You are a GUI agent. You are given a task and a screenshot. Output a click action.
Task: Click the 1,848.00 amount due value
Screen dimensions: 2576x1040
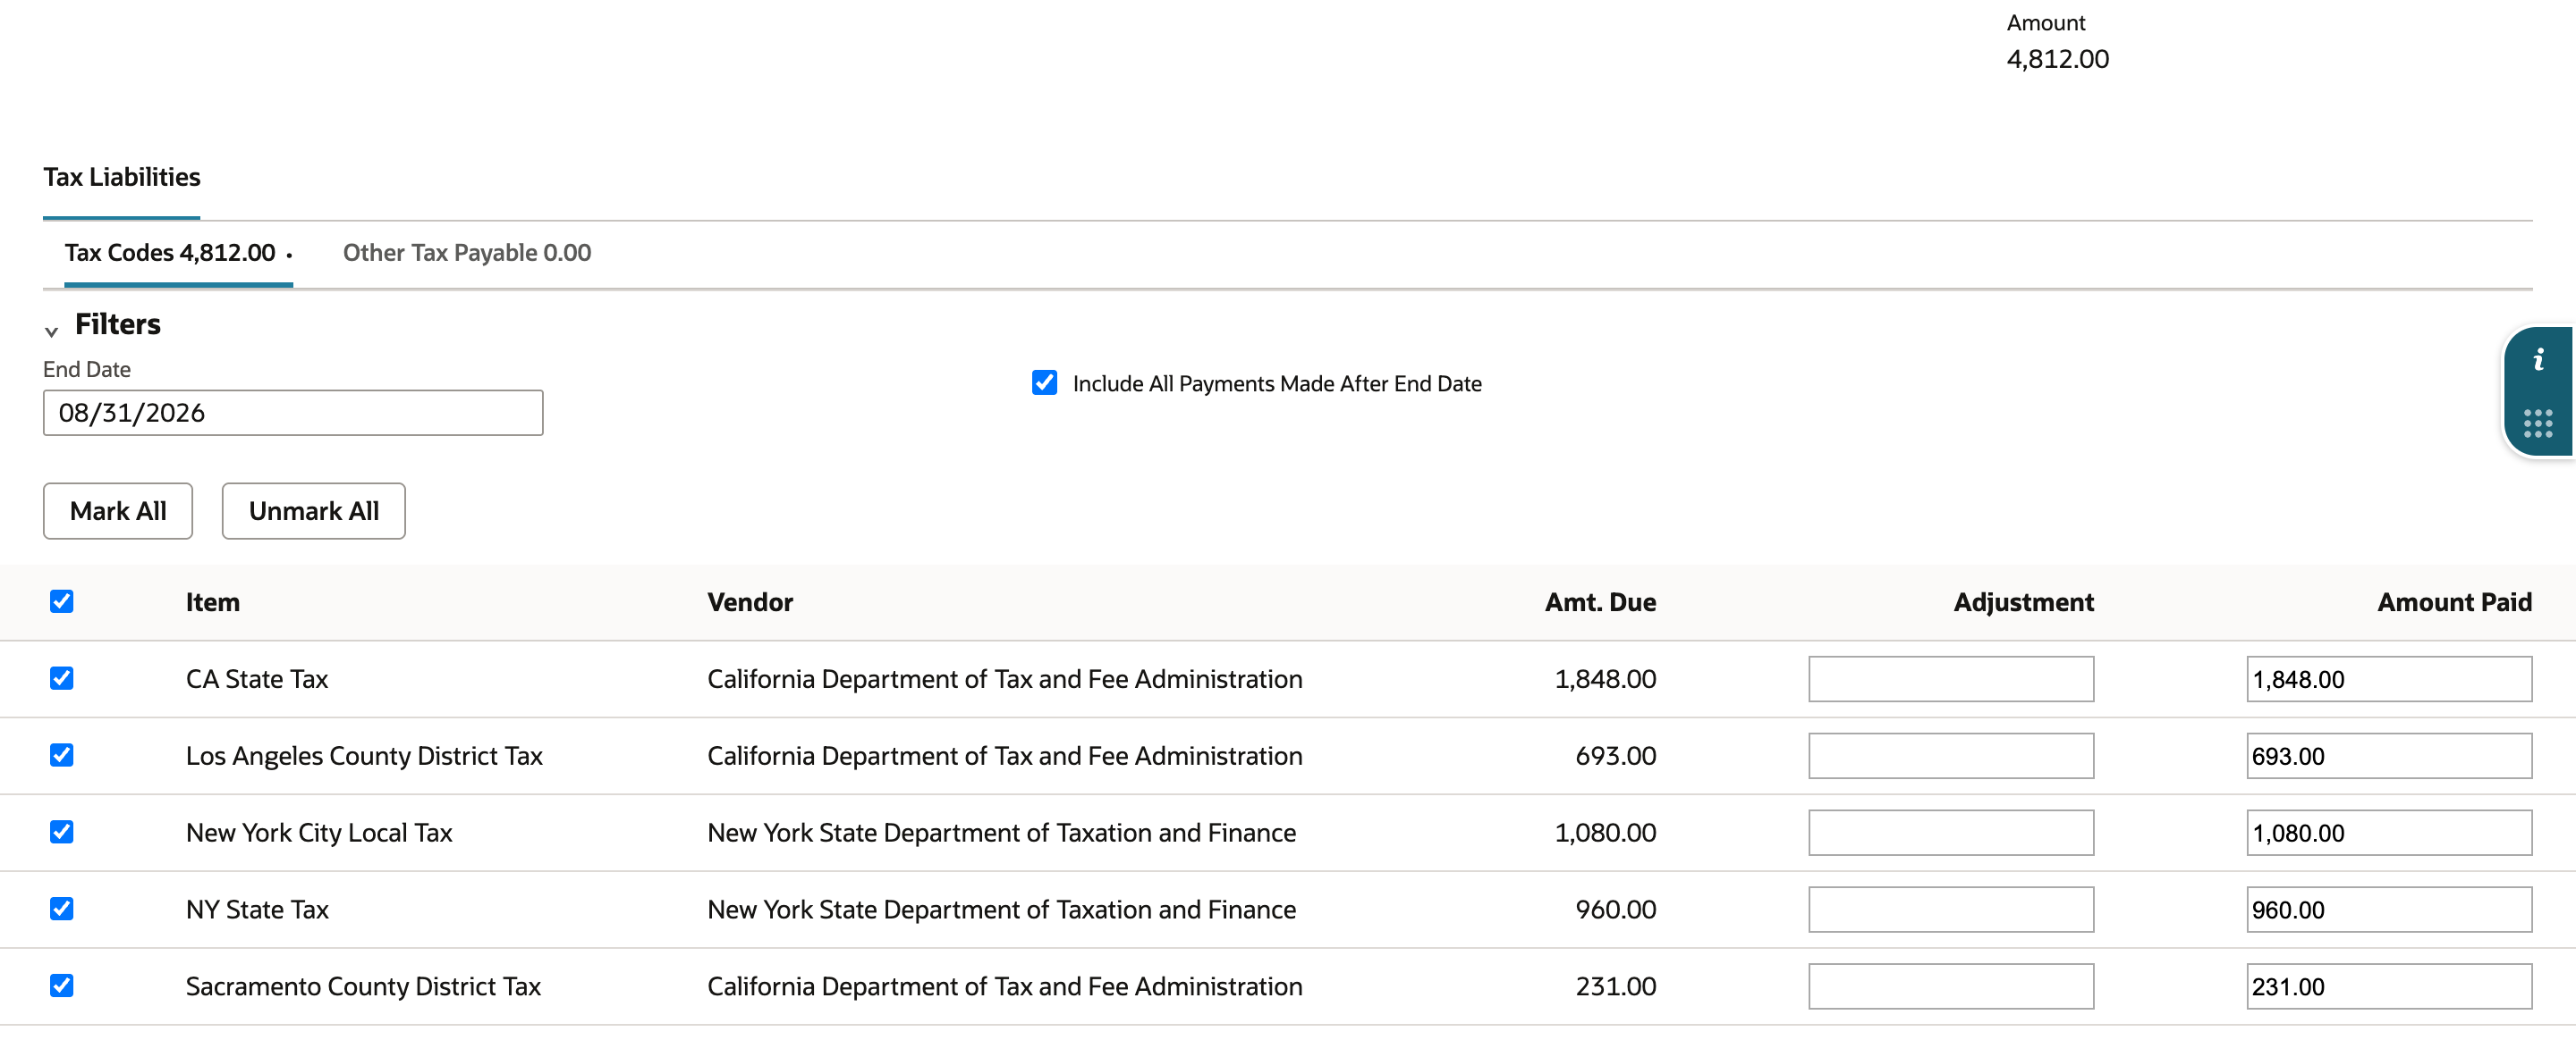point(1605,678)
